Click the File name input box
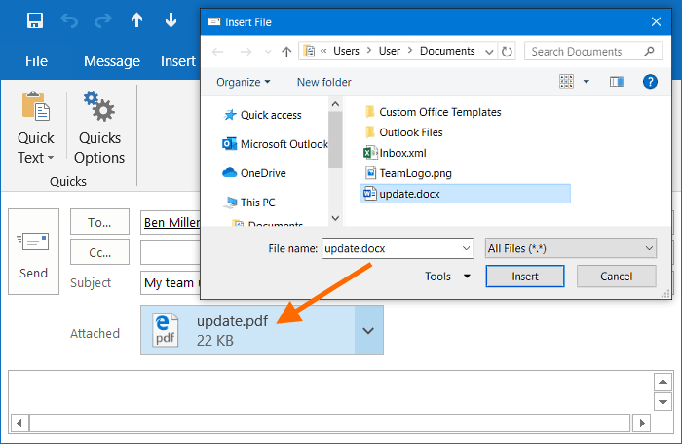 tap(390, 248)
